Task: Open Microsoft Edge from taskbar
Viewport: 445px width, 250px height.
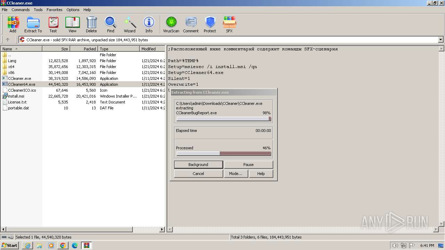Action: click(x=75, y=245)
